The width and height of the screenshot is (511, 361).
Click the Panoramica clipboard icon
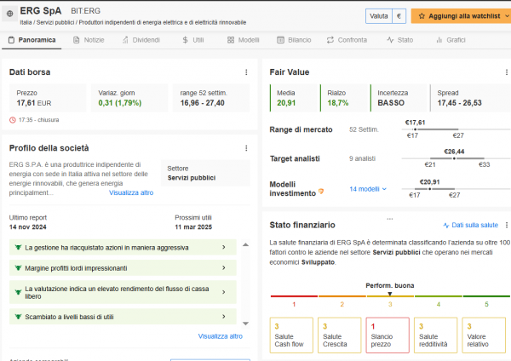pyautogui.click(x=11, y=40)
